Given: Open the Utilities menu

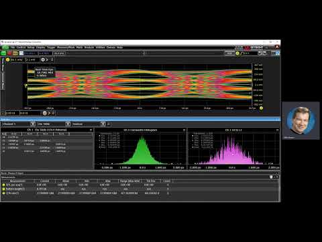Looking at the screenshot, I should (101, 48).
